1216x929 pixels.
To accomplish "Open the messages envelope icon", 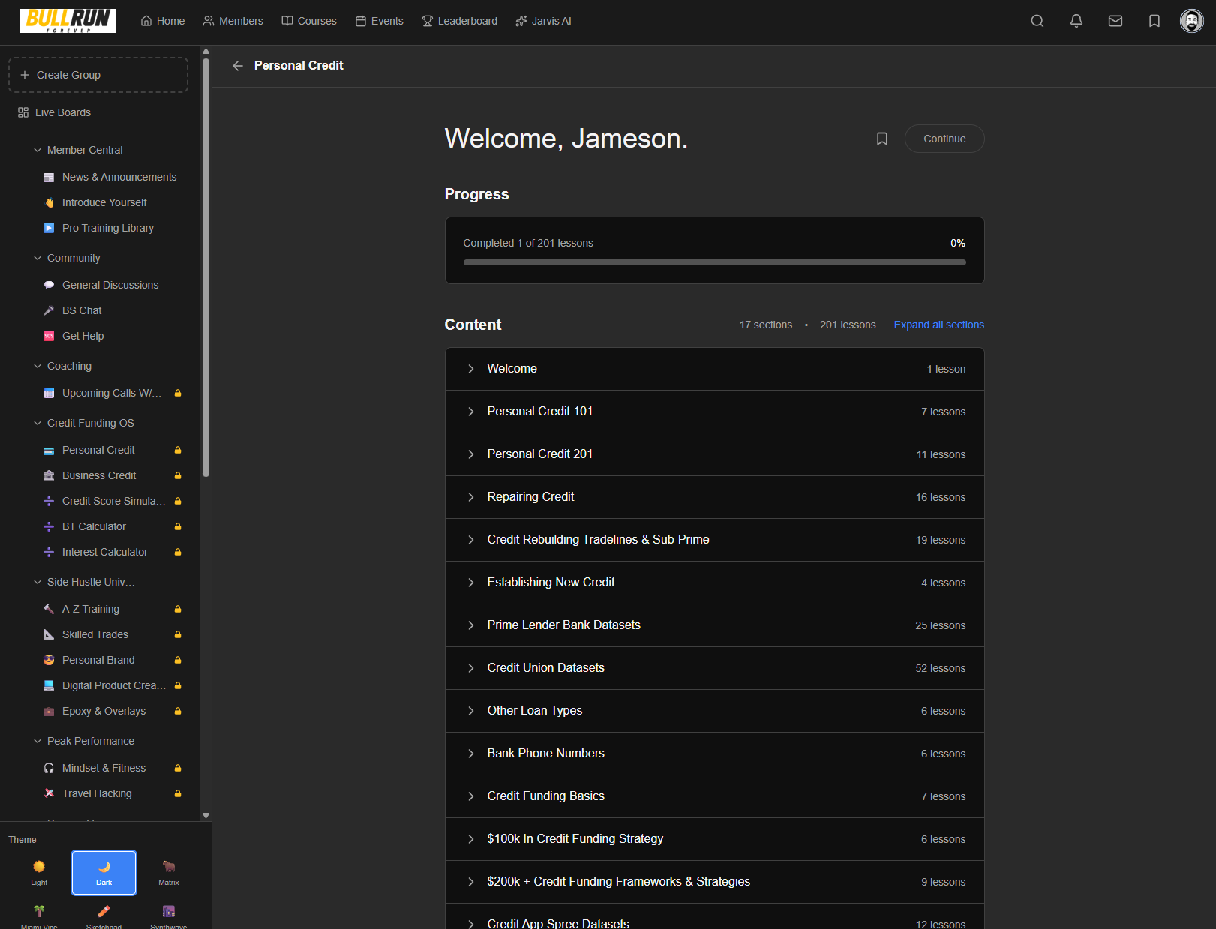I will [x=1115, y=21].
